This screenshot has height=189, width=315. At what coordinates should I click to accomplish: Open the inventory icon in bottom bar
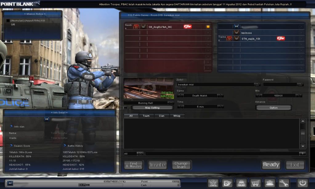(241, 183)
